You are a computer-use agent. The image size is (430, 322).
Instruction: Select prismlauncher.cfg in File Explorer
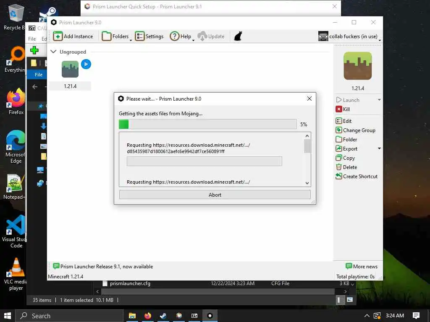[x=130, y=283]
